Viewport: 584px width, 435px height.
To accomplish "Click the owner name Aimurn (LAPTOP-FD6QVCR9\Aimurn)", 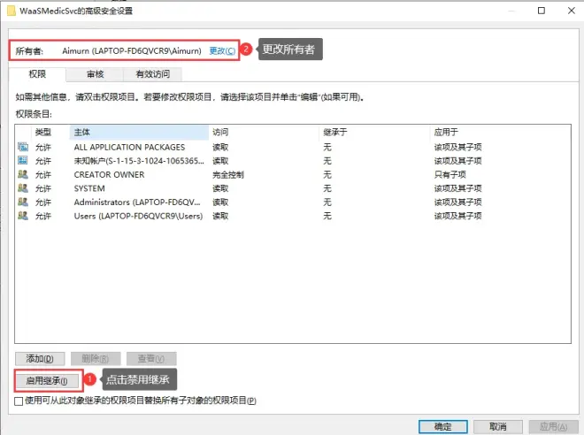I will pos(132,51).
